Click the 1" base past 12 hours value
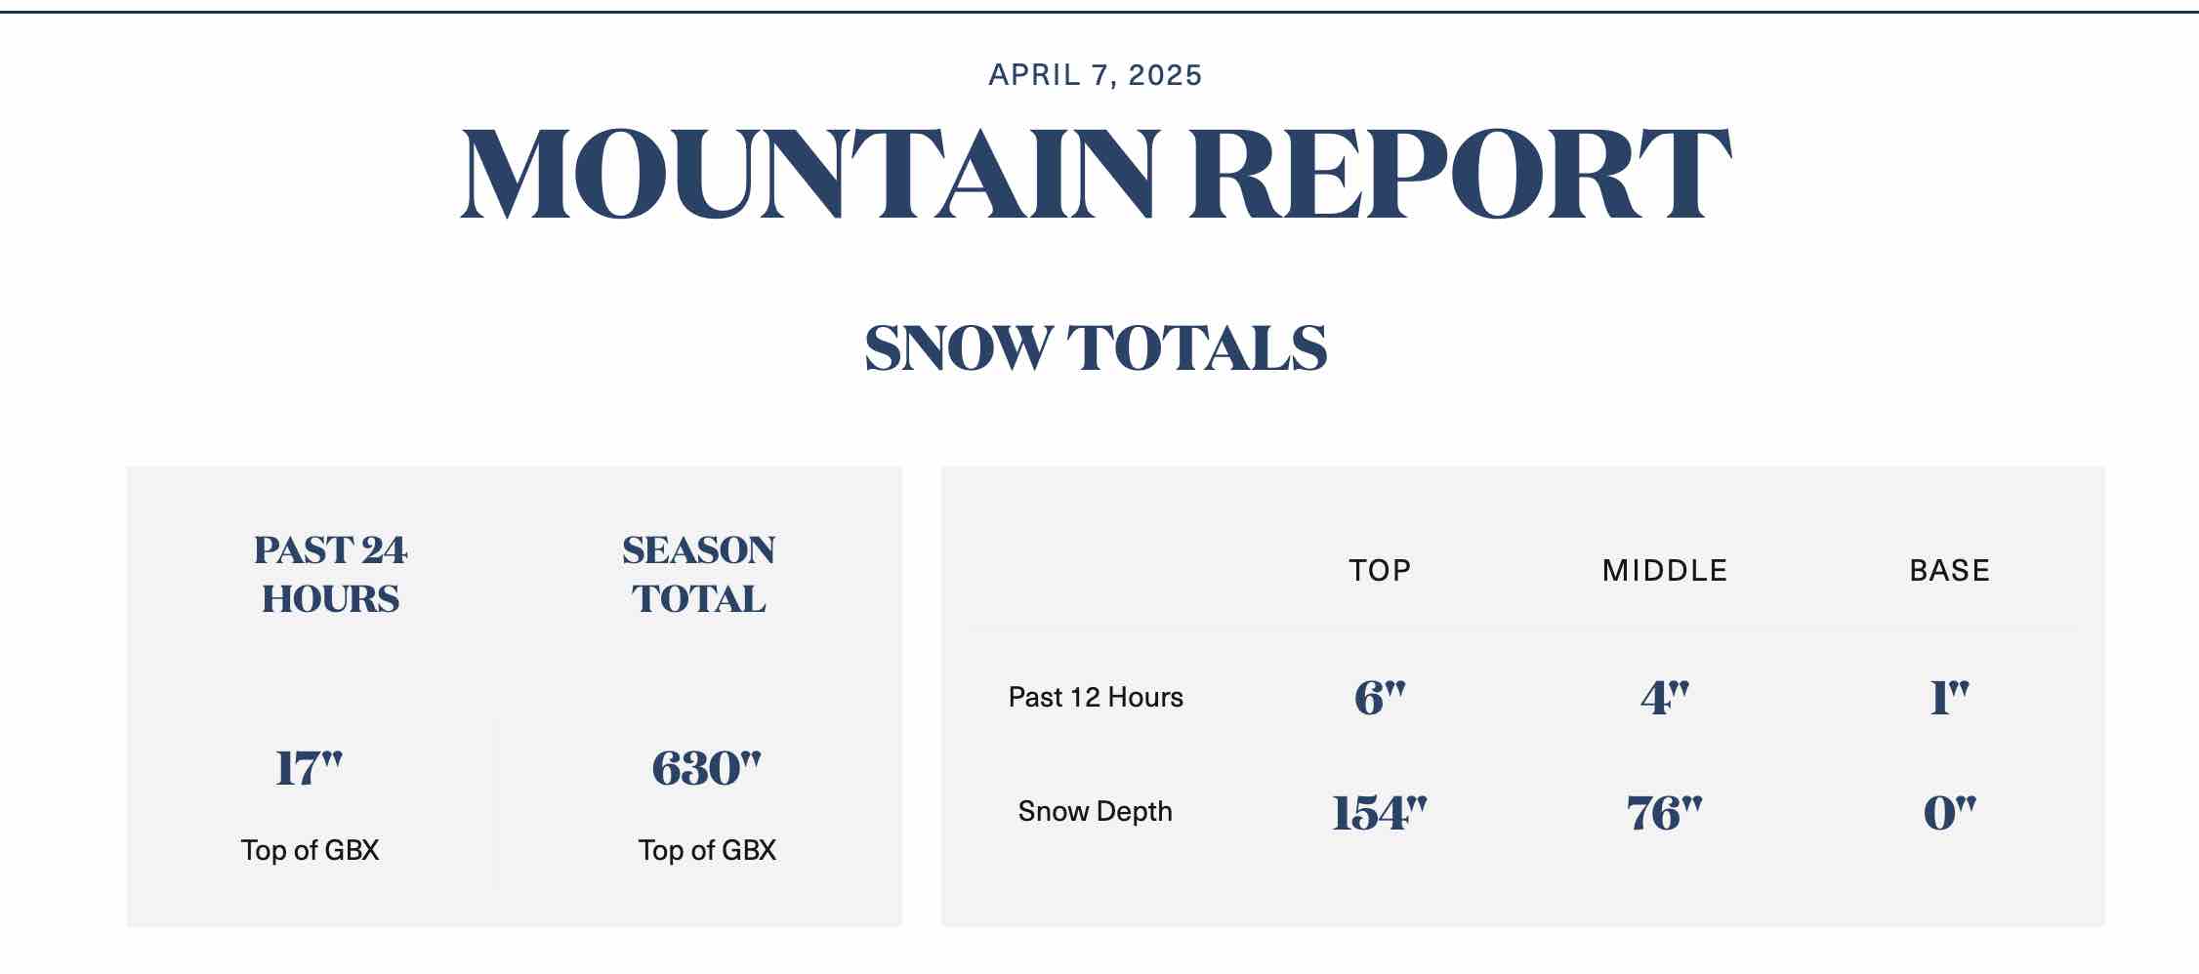 (x=1949, y=698)
